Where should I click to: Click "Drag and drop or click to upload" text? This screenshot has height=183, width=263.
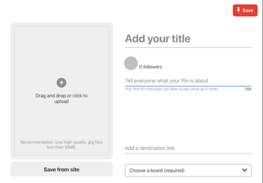[x=61, y=98]
